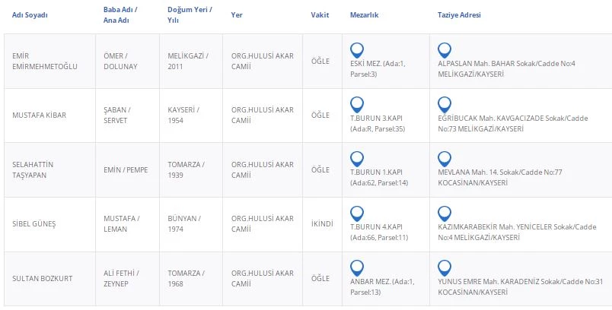Click the Yer column header
The height and width of the screenshot is (310, 612).
click(x=237, y=15)
